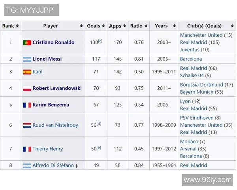237x190 pixels.
Task: Sort table by Player column arrows
Action: pos(81,26)
